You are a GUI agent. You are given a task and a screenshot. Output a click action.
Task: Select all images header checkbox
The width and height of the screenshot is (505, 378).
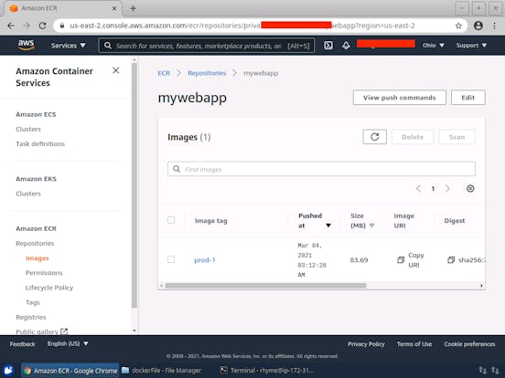(x=171, y=220)
